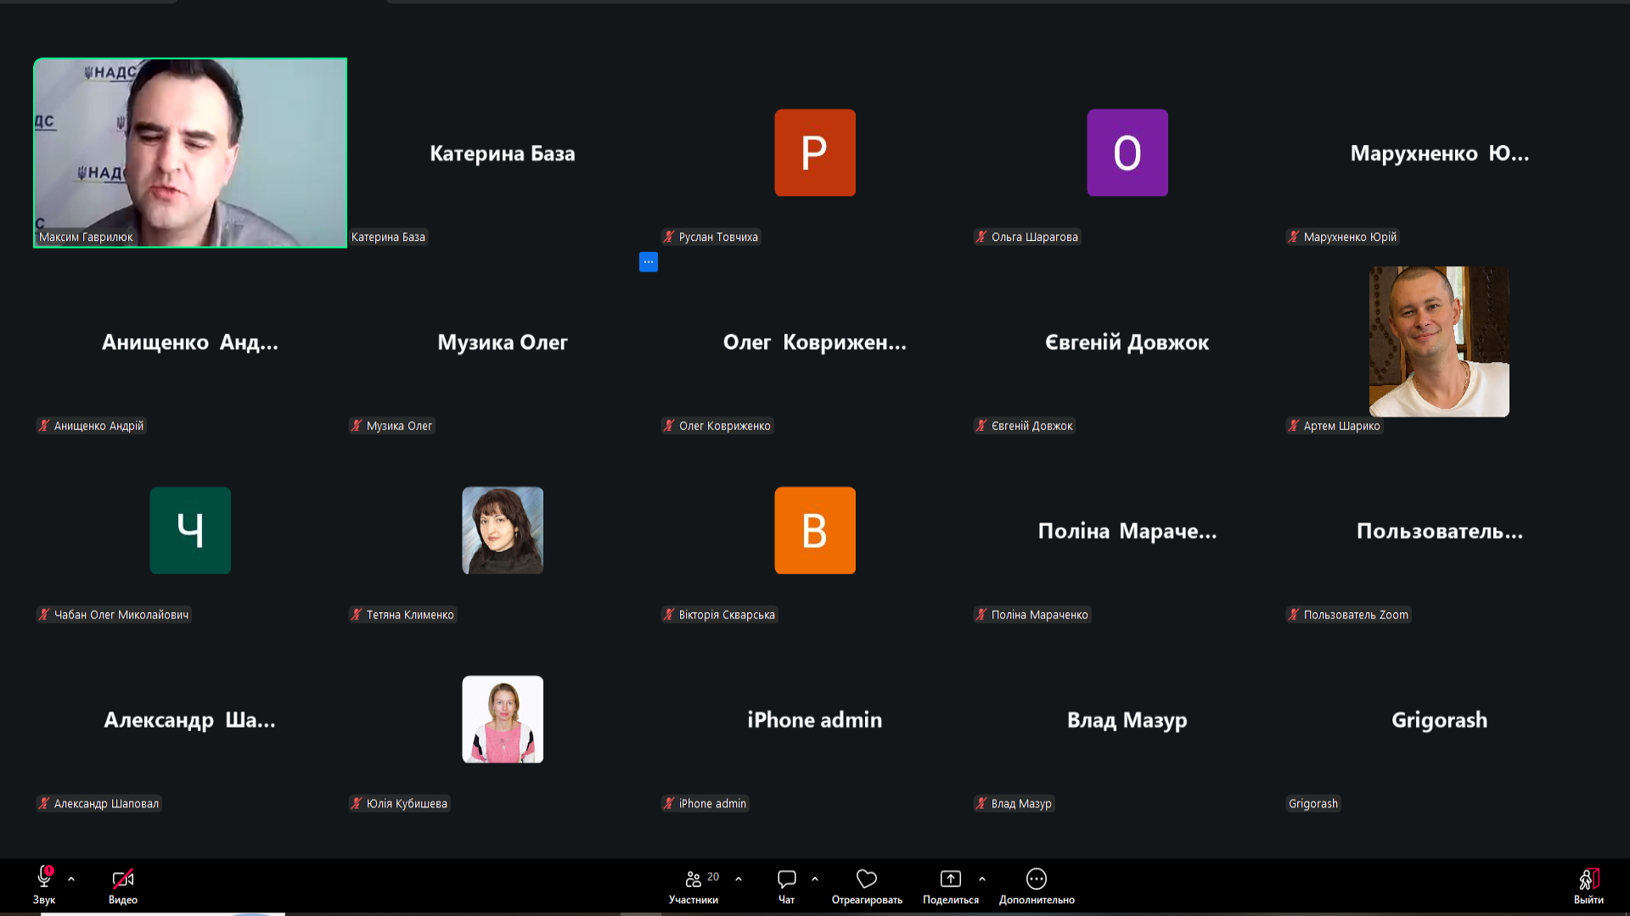
Task: Select the Музика Олег large name tile
Action: 503,343
